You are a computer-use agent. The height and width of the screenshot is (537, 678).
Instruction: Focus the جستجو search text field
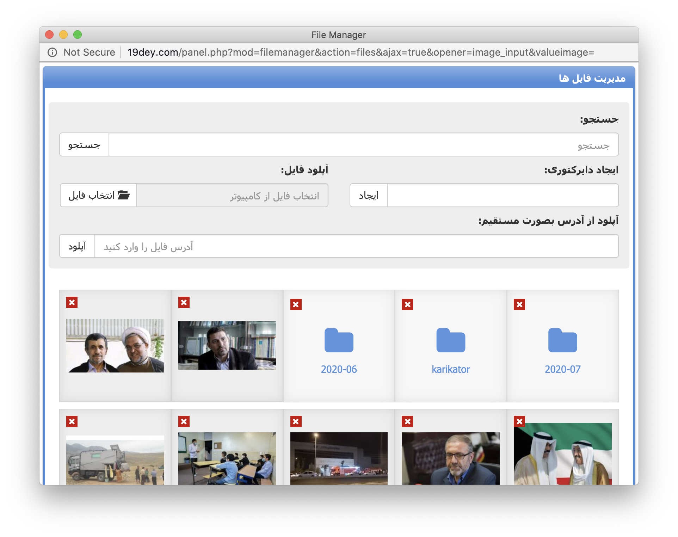click(x=363, y=145)
